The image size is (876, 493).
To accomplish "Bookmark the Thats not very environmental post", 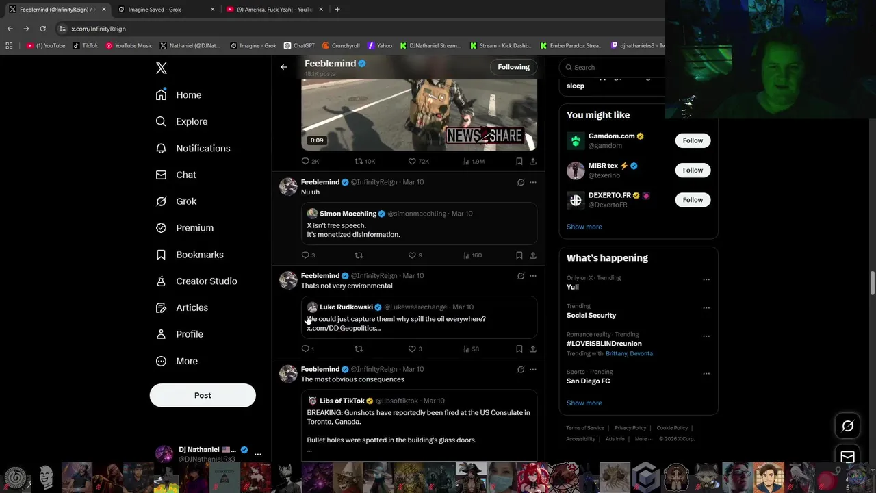I will pyautogui.click(x=519, y=349).
